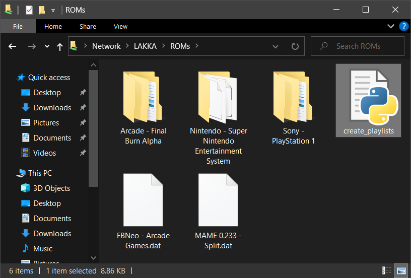Open the recent locations dropdown
411x278 pixels.
(x=47, y=46)
